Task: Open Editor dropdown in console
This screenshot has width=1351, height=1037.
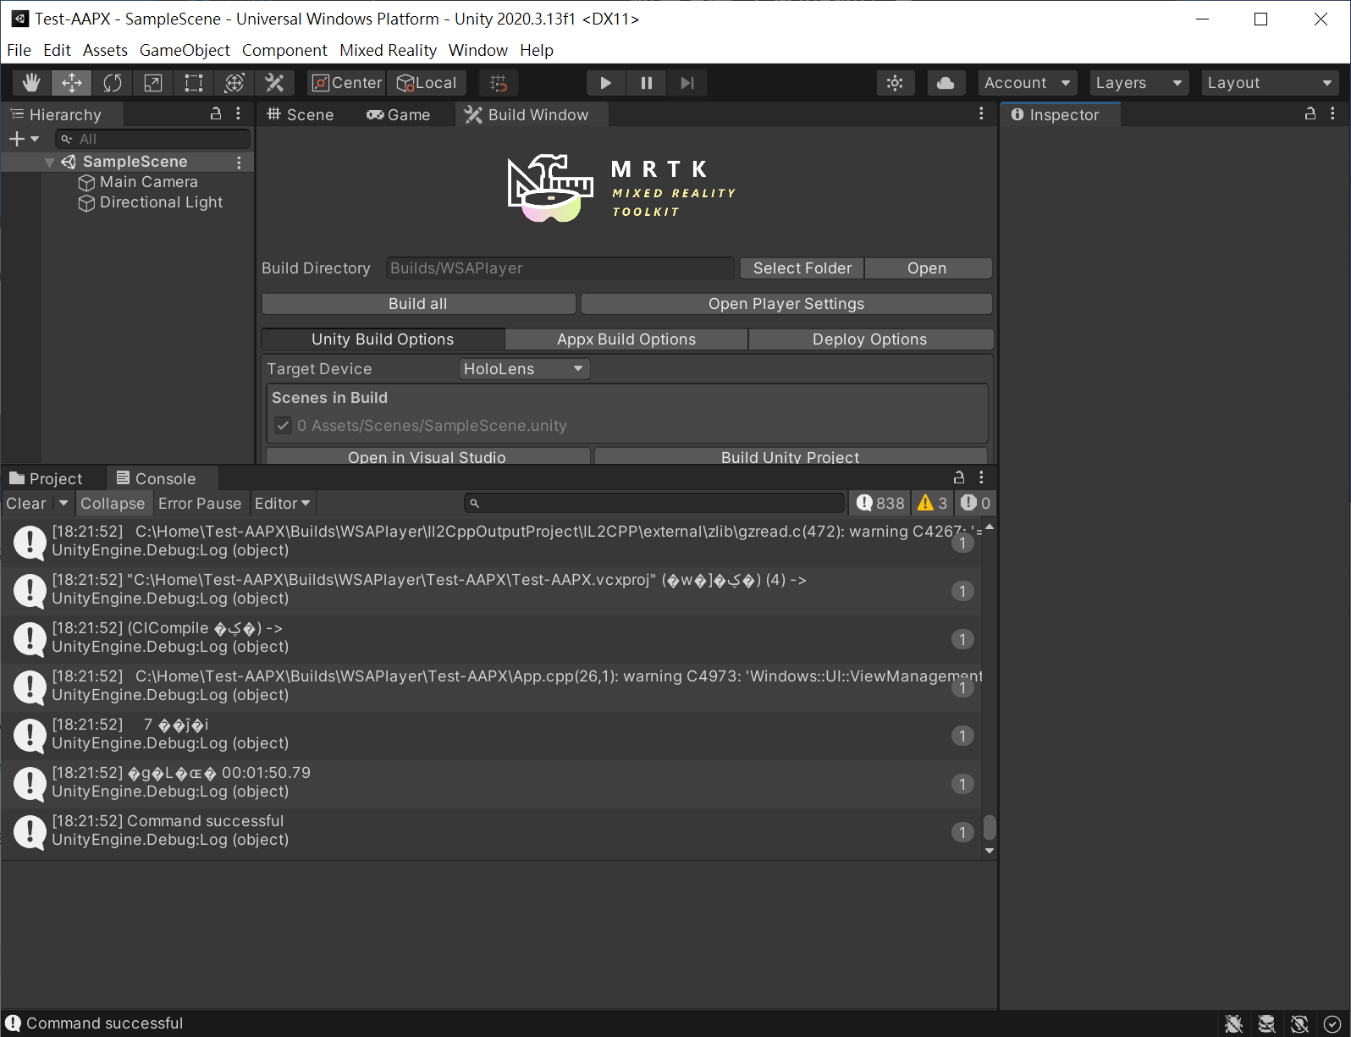Action: point(282,504)
